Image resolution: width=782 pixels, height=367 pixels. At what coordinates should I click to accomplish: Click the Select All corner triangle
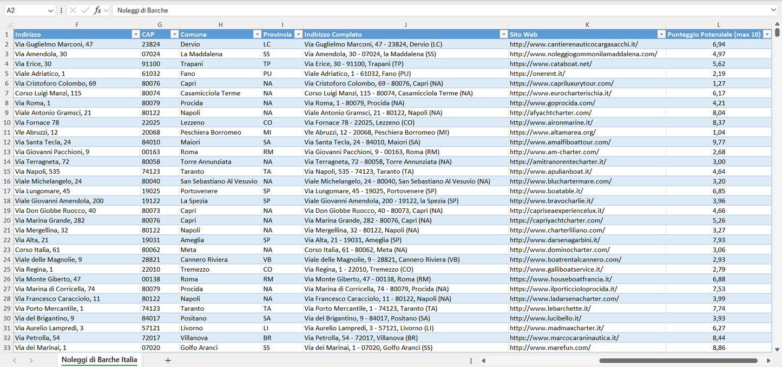pos(9,25)
